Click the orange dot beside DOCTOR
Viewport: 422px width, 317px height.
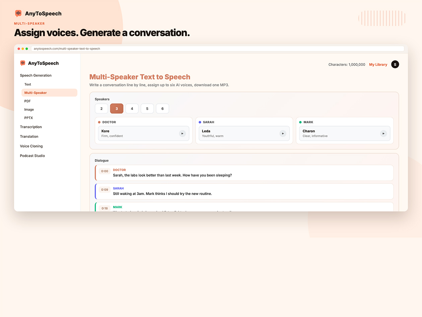tap(99, 122)
